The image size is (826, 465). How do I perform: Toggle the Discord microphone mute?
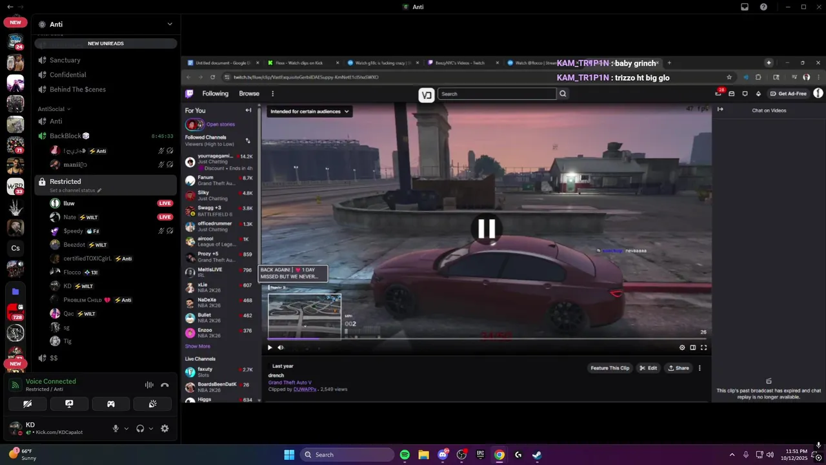pyautogui.click(x=116, y=428)
